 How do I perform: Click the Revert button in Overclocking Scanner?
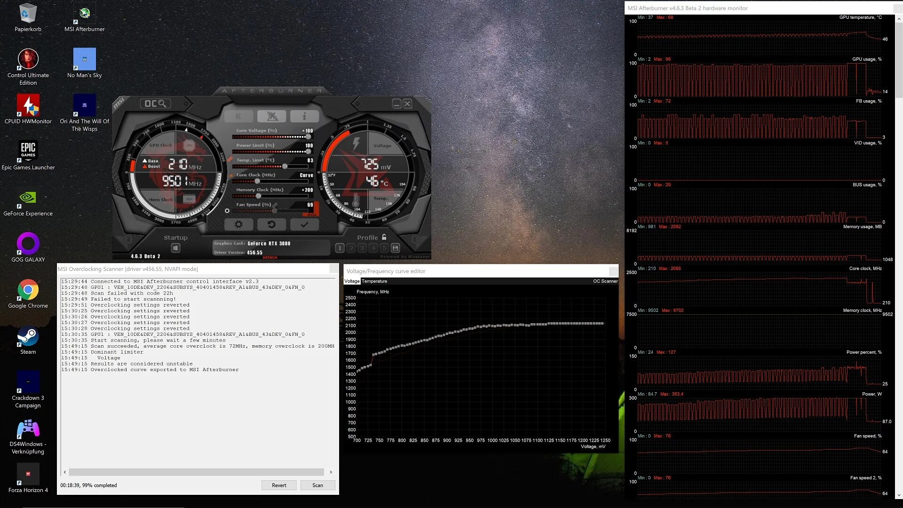[279, 485]
